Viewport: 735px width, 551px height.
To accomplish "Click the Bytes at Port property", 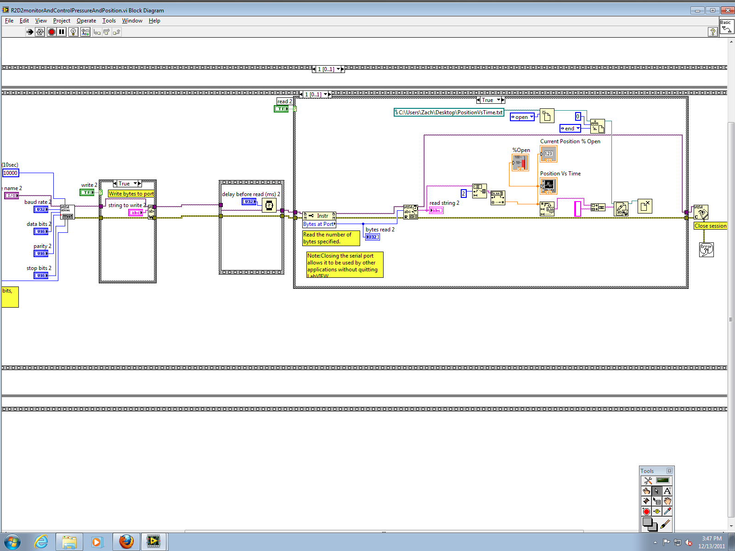I will tap(319, 224).
